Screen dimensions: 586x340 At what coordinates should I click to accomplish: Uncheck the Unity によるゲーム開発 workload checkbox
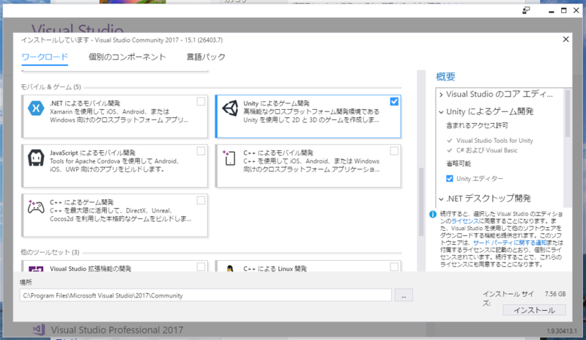[394, 102]
